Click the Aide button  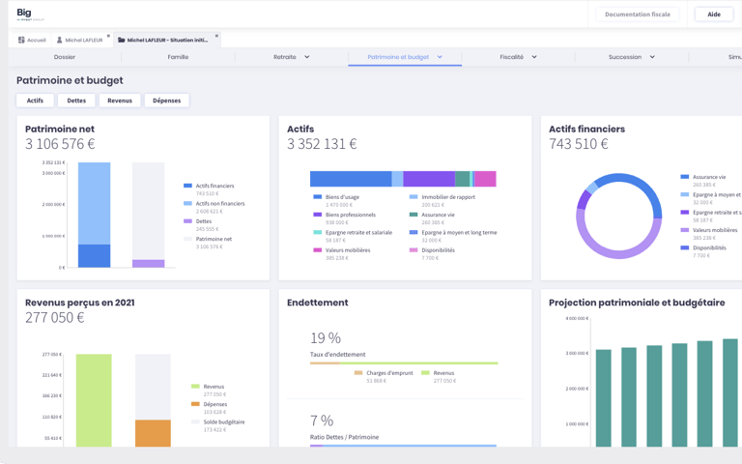714,14
